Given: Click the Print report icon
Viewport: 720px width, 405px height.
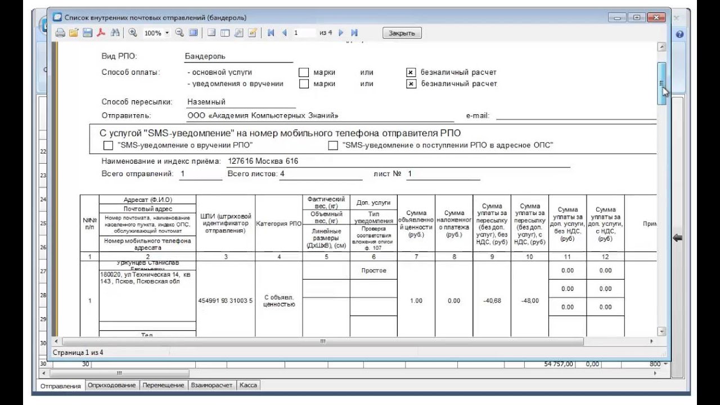Looking at the screenshot, I should 60,33.
